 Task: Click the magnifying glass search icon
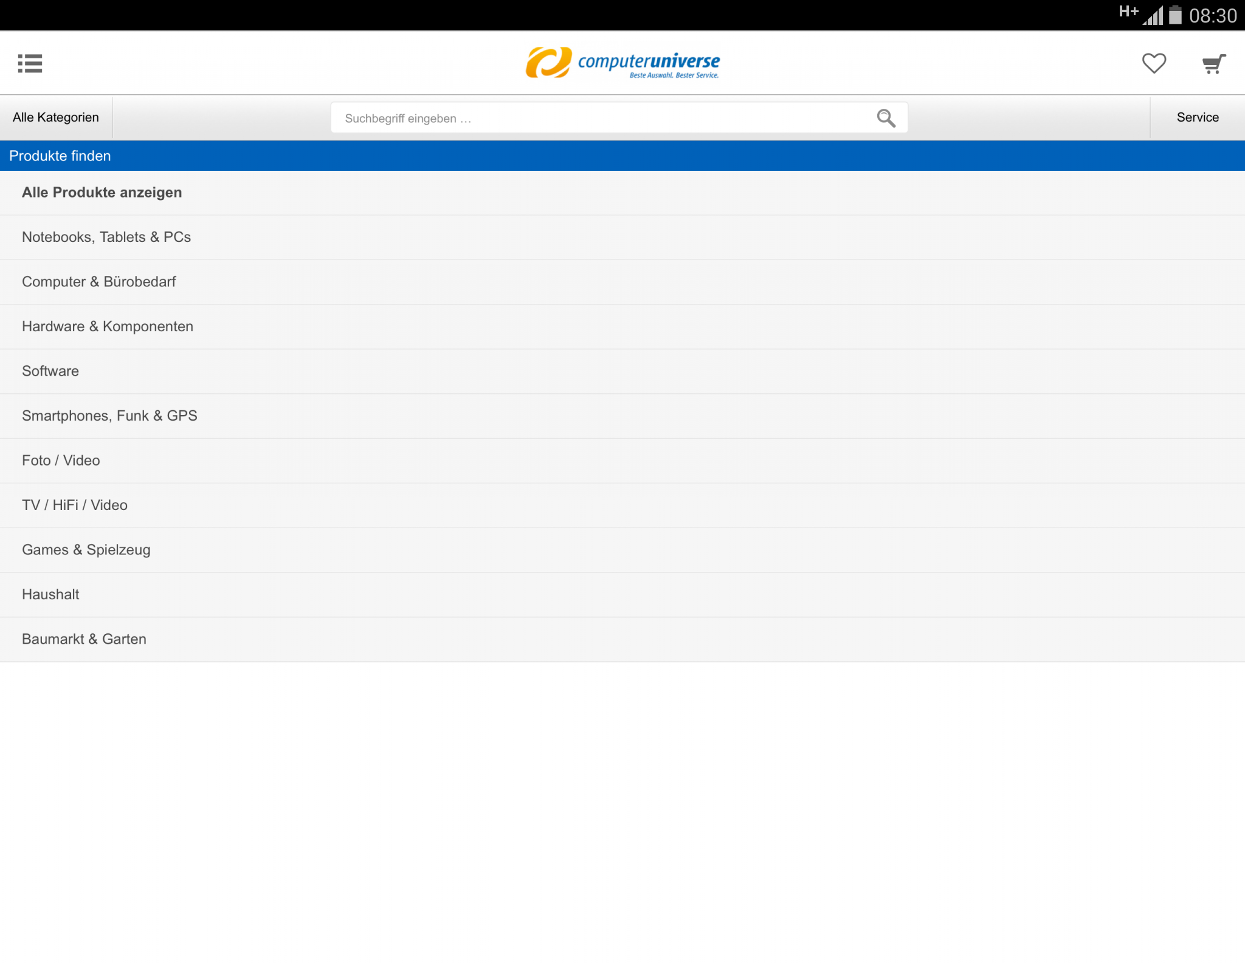tap(886, 118)
